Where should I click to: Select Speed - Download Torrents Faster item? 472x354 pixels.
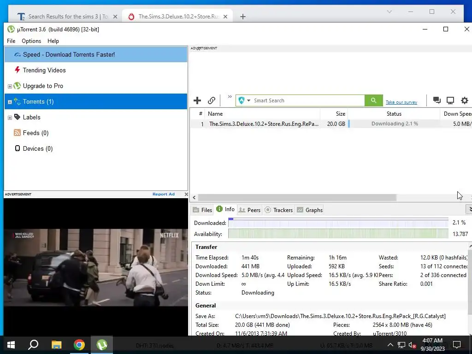point(96,54)
